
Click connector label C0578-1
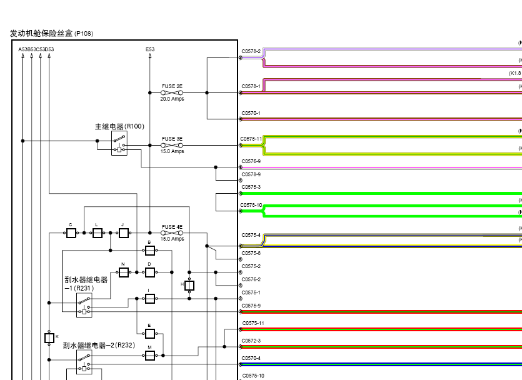tap(251, 86)
